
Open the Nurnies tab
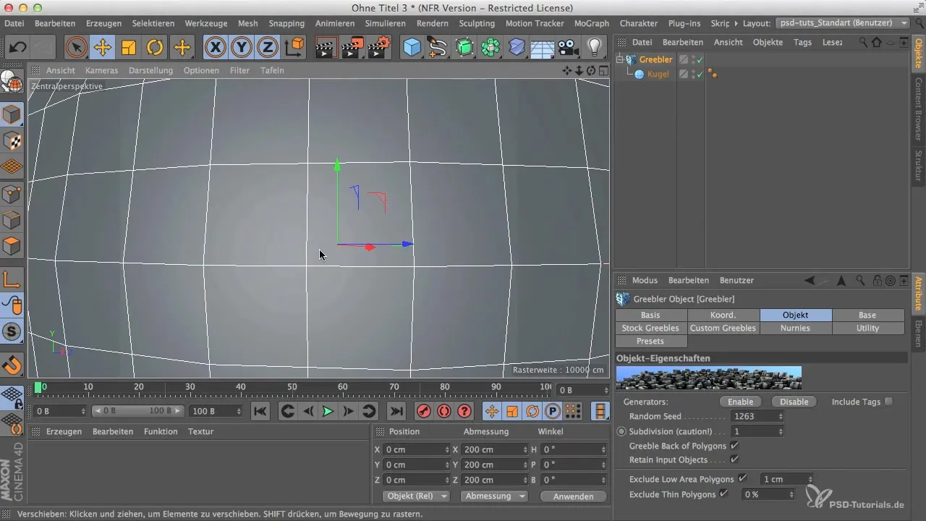click(796, 328)
